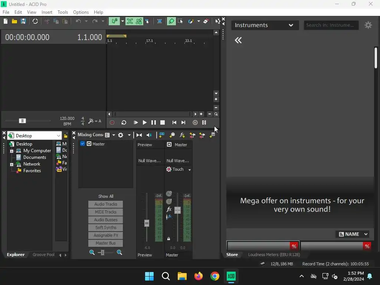Open store settings gear icon

[368, 25]
